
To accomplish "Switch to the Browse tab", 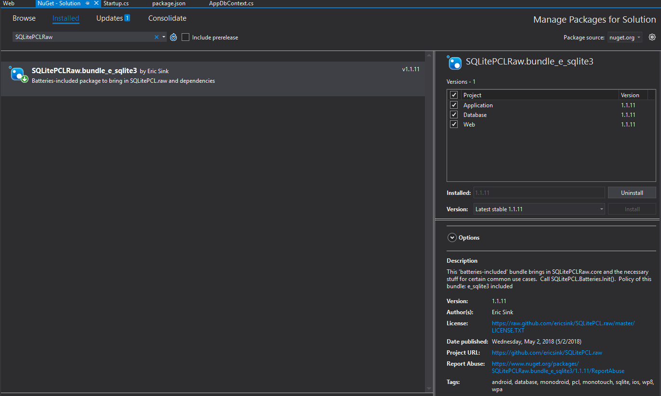I will [x=24, y=18].
